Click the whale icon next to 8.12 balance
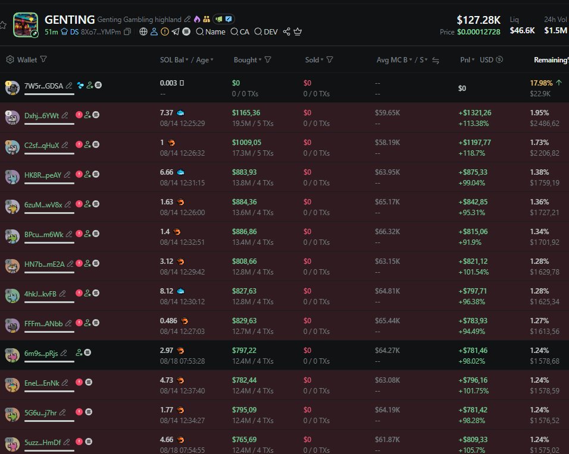The image size is (569, 454). coord(180,291)
